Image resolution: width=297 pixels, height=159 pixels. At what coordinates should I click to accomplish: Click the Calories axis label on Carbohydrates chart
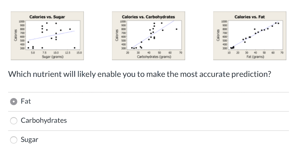117,35
